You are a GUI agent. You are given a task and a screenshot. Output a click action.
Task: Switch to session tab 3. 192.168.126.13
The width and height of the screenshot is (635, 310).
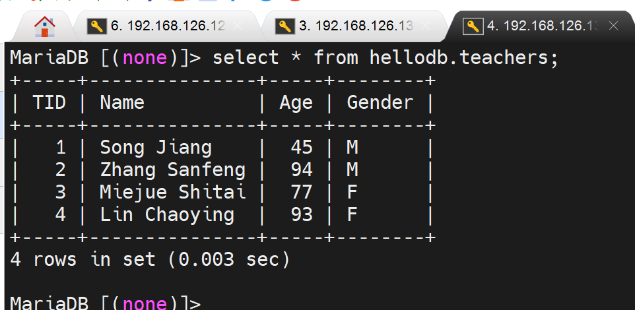click(x=356, y=26)
